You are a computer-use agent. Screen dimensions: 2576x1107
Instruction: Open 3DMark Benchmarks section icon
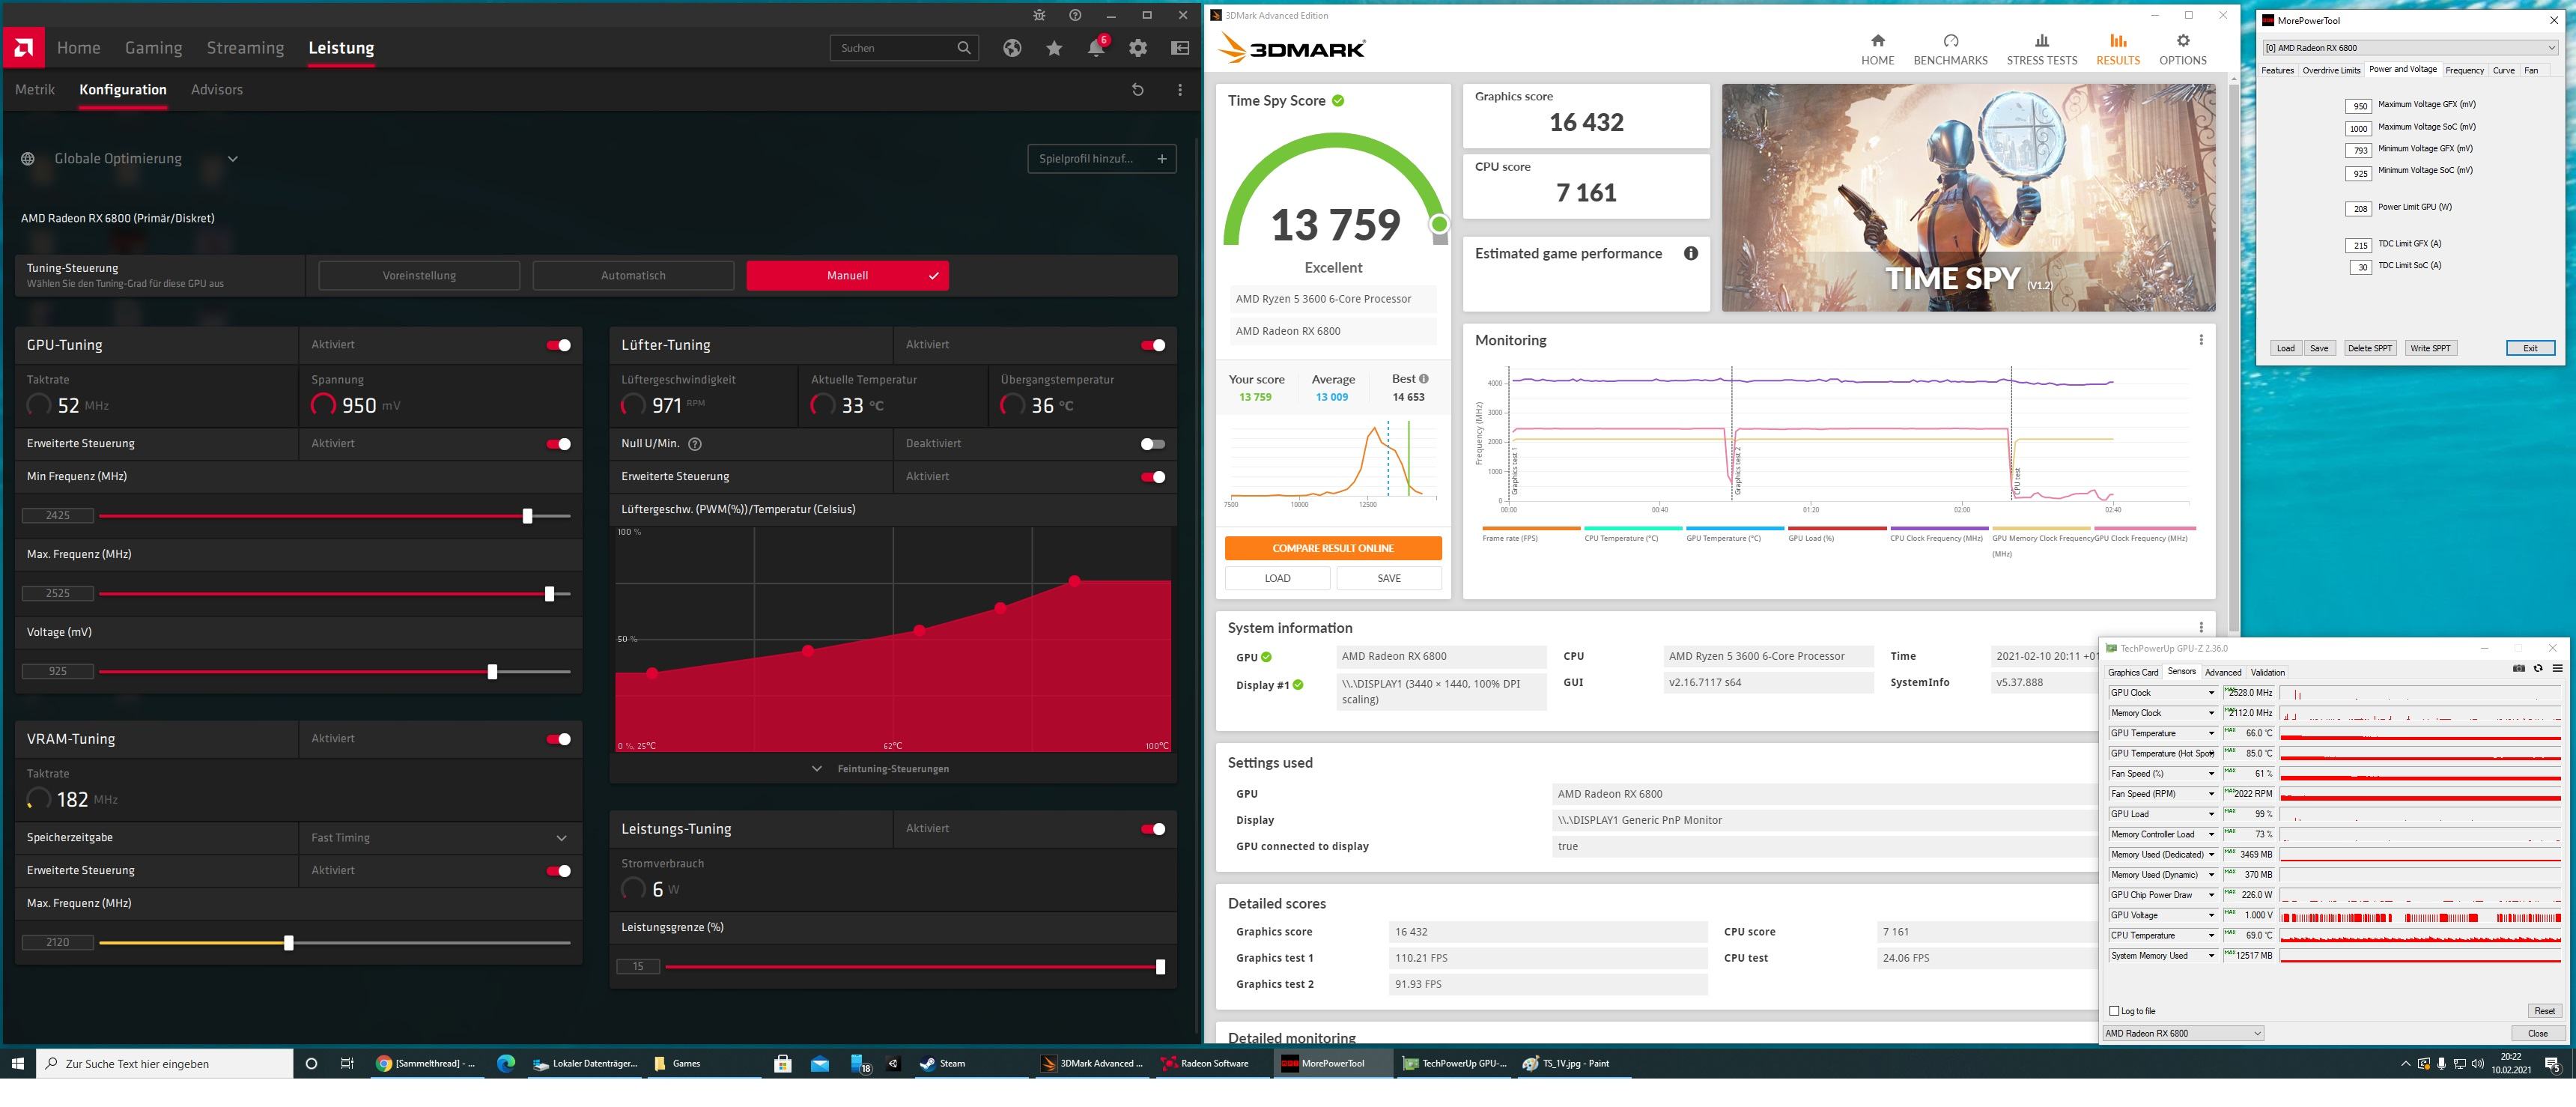pos(1950,41)
